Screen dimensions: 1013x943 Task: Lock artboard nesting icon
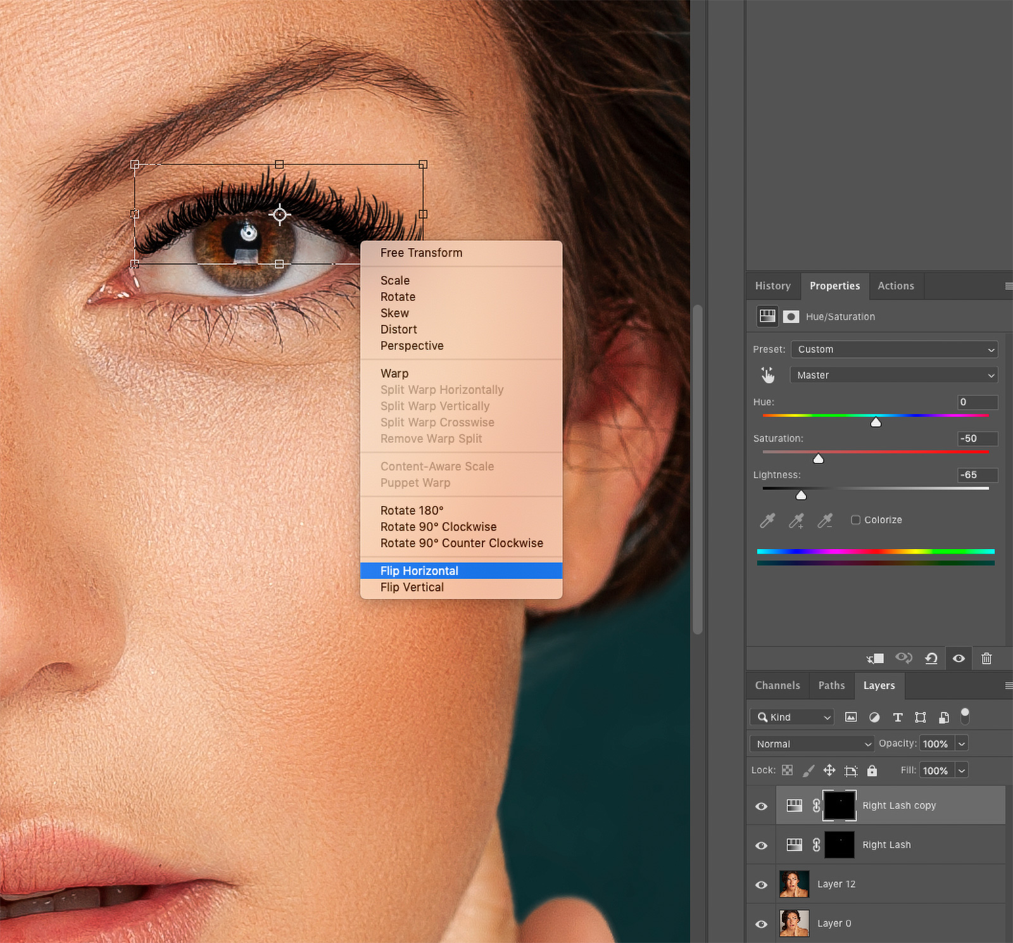click(x=851, y=771)
